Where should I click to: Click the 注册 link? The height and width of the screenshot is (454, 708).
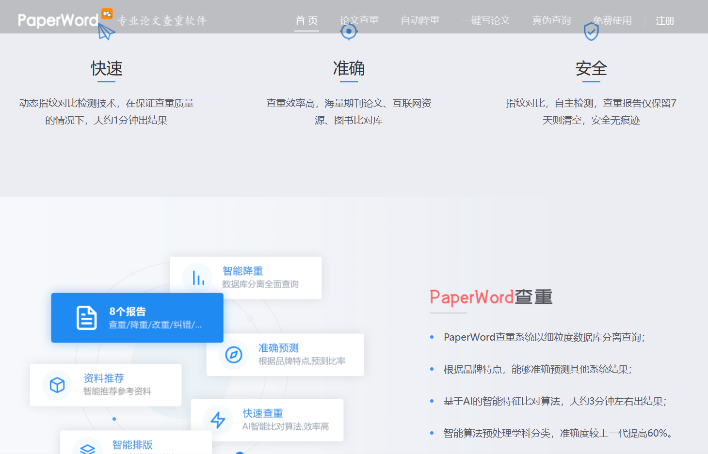pos(665,21)
